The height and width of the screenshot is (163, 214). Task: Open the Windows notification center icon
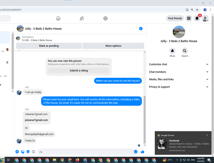pos(209,160)
